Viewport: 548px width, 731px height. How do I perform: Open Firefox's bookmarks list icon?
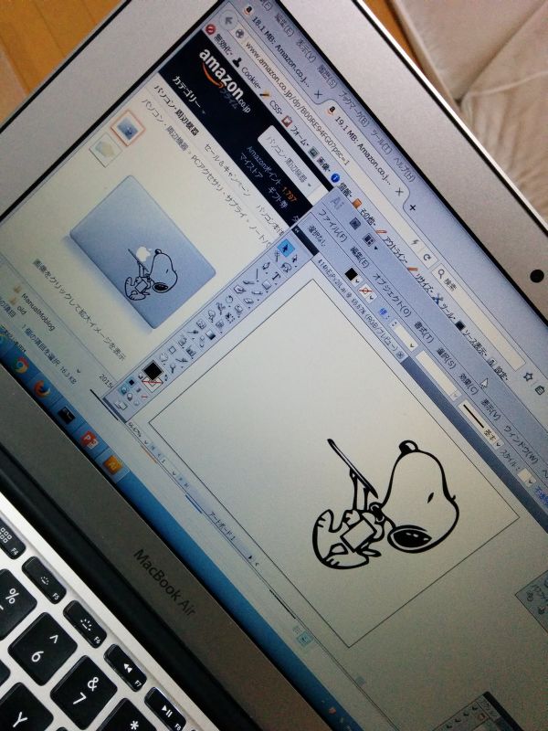540,390
